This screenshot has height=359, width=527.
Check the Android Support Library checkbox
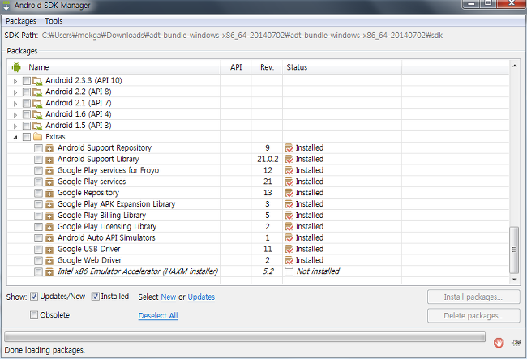pos(38,159)
